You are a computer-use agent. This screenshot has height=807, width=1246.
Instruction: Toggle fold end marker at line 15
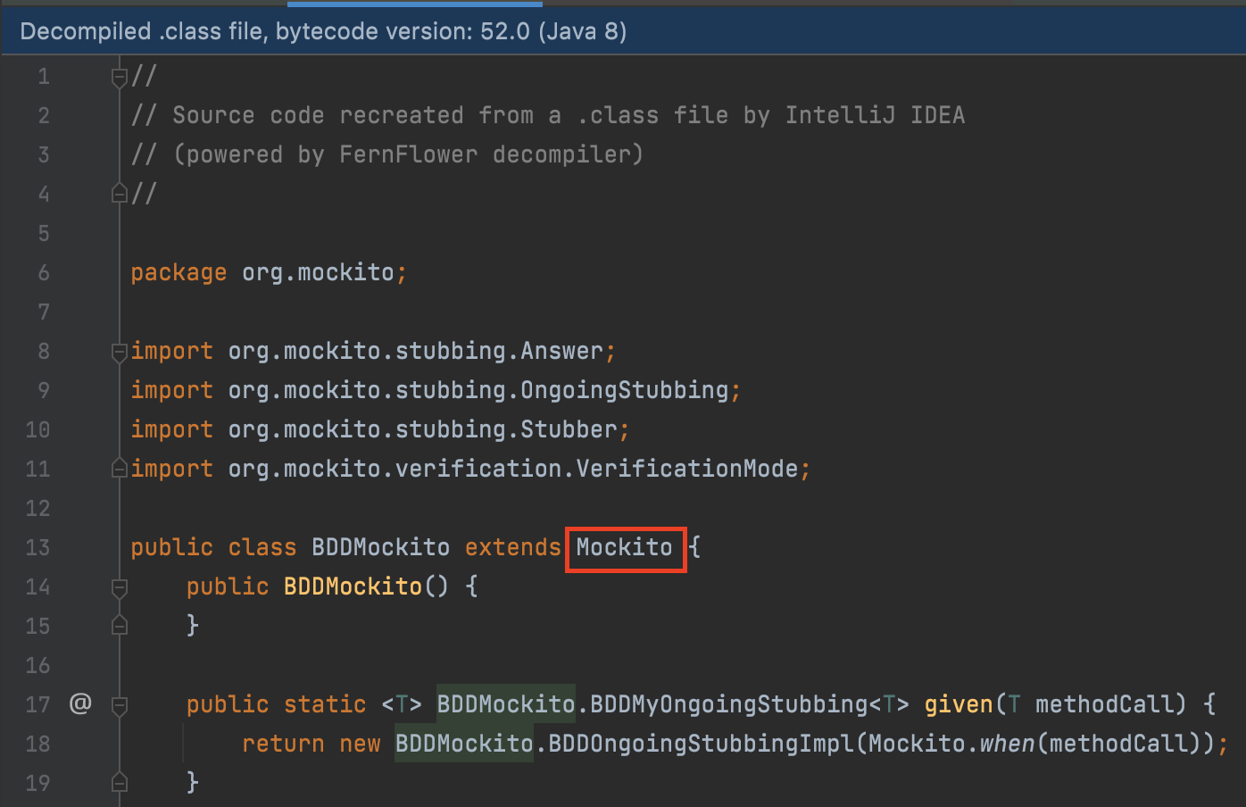point(120,626)
